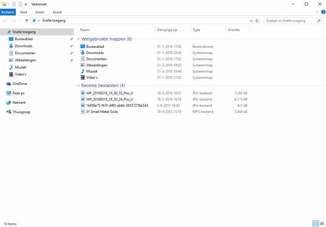Select file WP_20160318_18_00_55_Pro_LI
This screenshot has width=326, height=227.
click(x=110, y=93)
